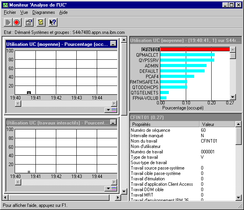Select the Intervalle manqué row
The image size is (244, 210).
pos(182,136)
